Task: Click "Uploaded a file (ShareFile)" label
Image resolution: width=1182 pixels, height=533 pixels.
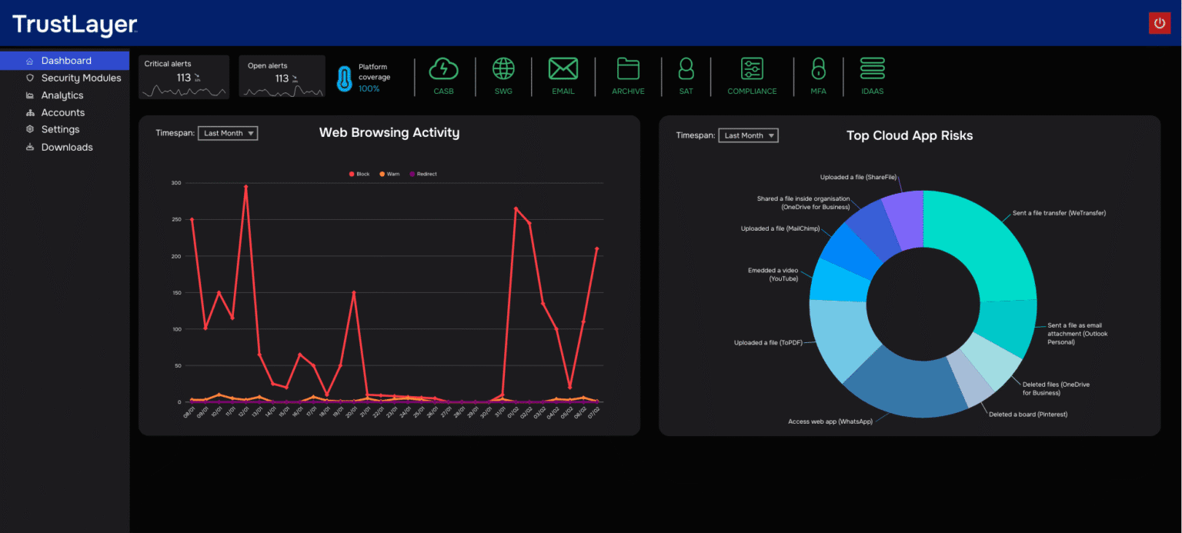Action: 858,178
